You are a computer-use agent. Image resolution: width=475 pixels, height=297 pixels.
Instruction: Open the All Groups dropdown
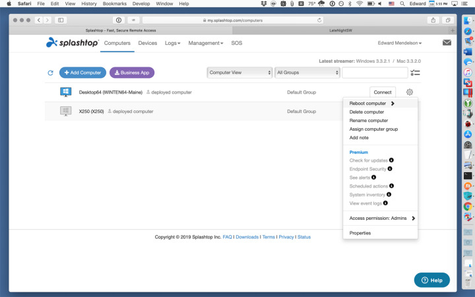tap(307, 73)
